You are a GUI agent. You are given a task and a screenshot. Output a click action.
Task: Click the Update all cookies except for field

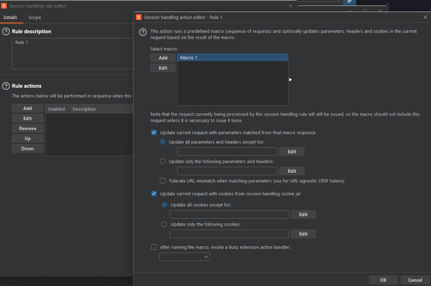[x=229, y=214]
